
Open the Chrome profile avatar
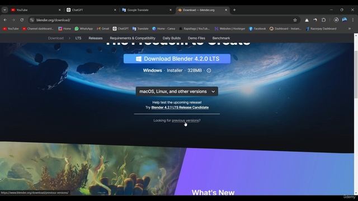pyautogui.click(x=345, y=20)
